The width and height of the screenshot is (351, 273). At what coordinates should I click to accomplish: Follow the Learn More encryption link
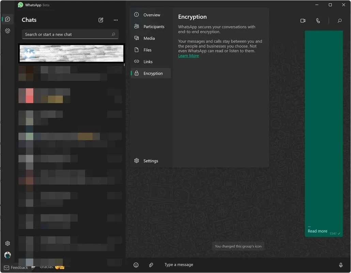point(188,56)
